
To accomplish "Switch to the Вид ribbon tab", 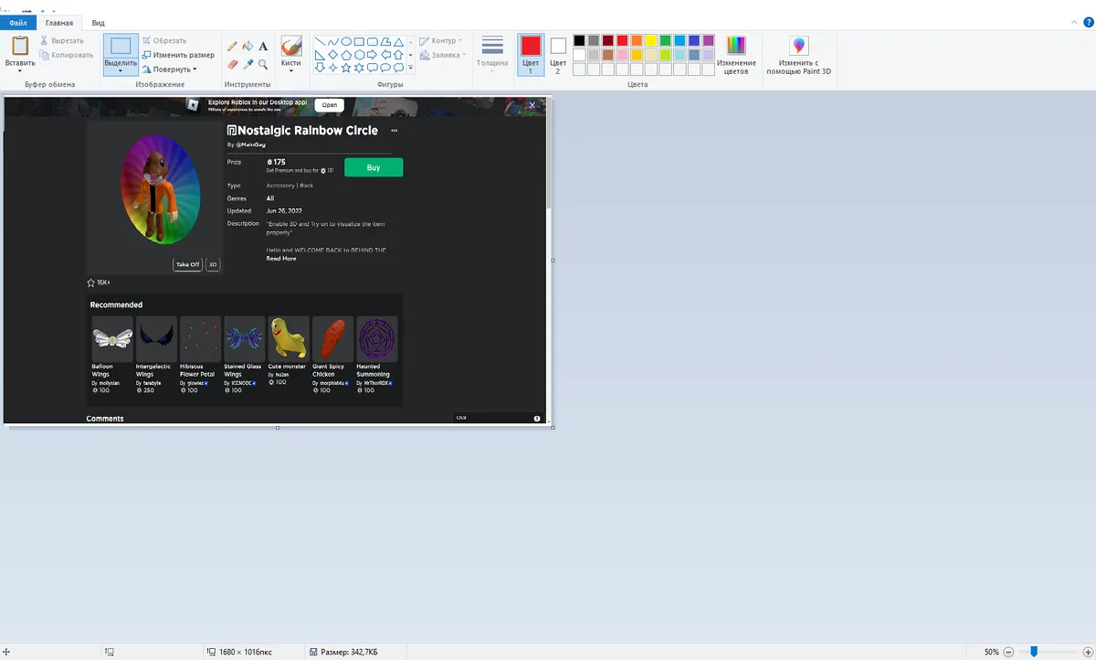I will point(99,22).
